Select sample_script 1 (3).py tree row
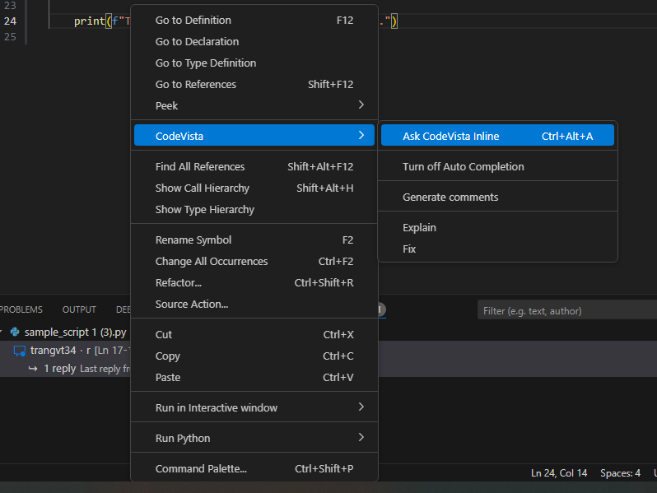Image resolution: width=657 pixels, height=493 pixels. [65, 333]
